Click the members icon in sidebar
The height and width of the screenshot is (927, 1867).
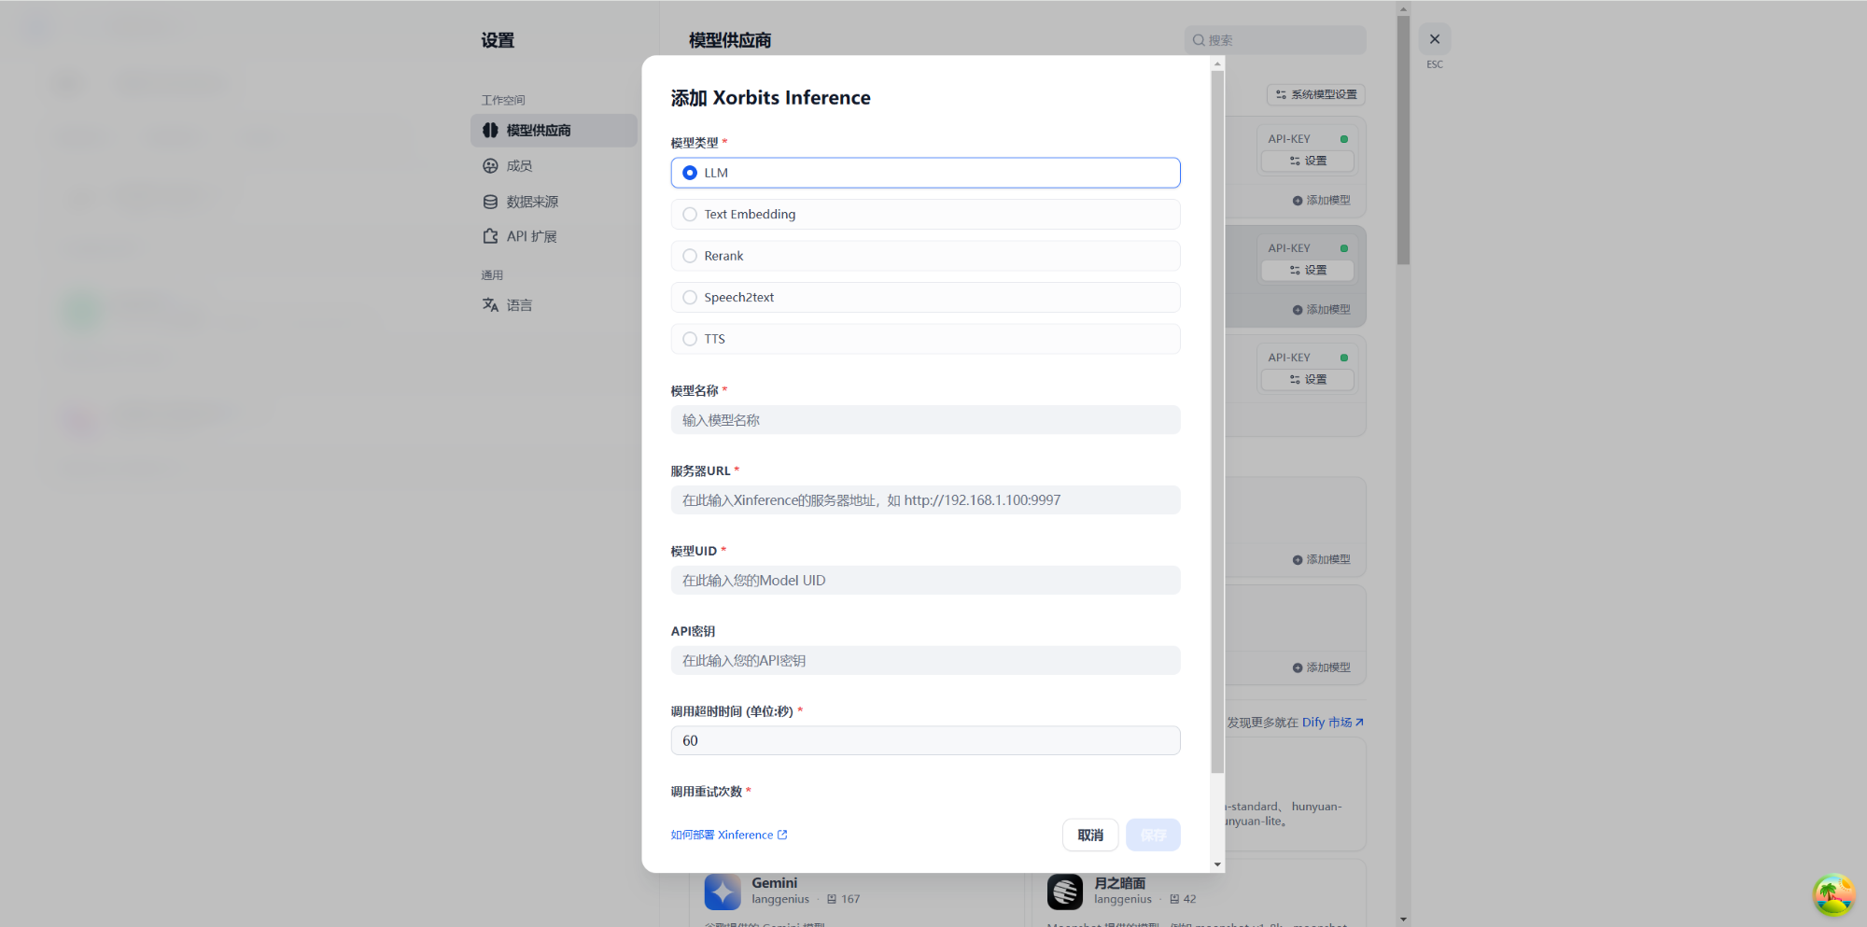(490, 166)
